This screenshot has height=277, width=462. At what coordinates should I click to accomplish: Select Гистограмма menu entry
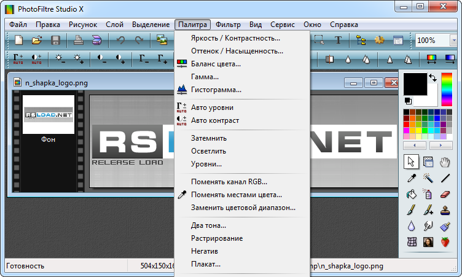[242, 90]
